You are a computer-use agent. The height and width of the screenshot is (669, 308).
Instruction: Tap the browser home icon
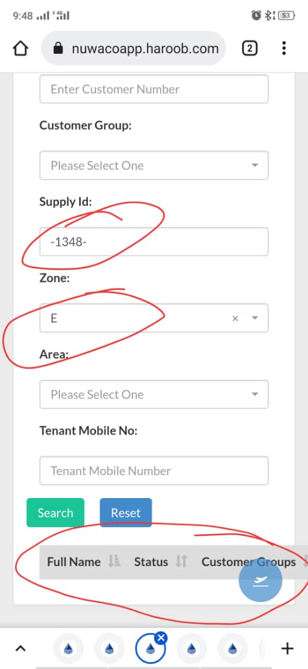point(20,48)
